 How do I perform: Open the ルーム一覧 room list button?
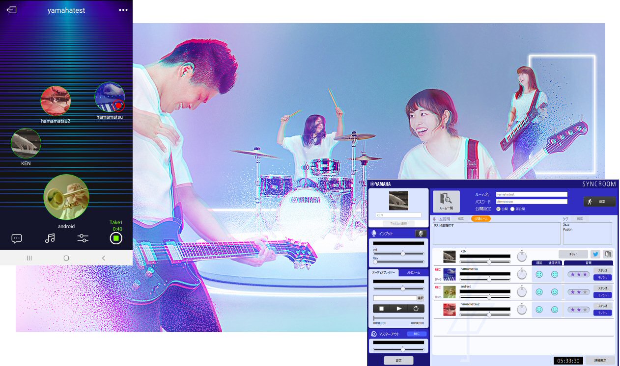446,201
